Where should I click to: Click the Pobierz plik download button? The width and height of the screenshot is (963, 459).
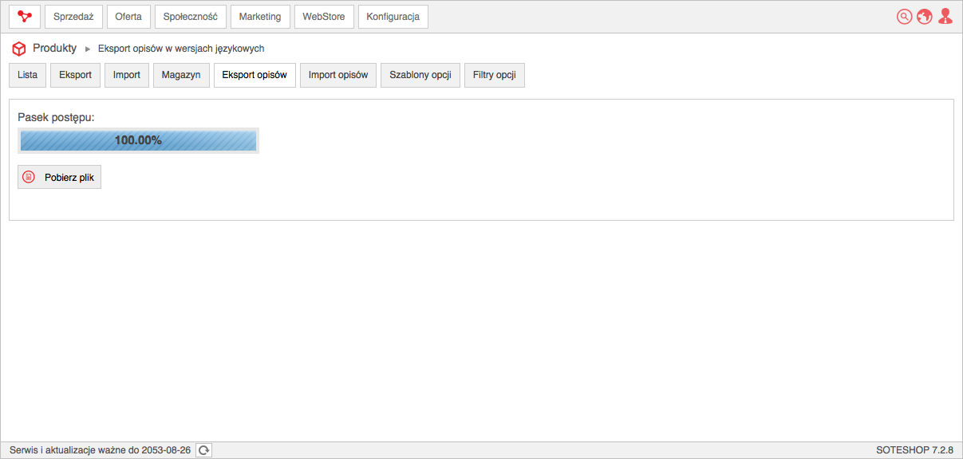coord(60,177)
